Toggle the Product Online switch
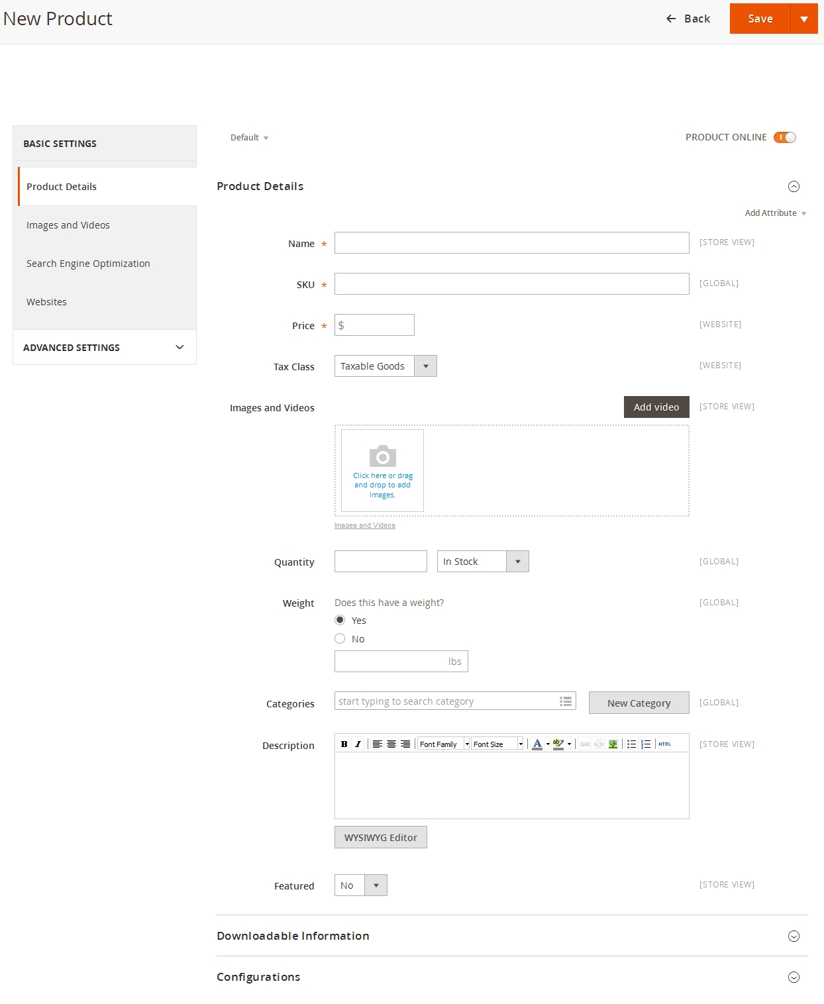 pos(784,137)
